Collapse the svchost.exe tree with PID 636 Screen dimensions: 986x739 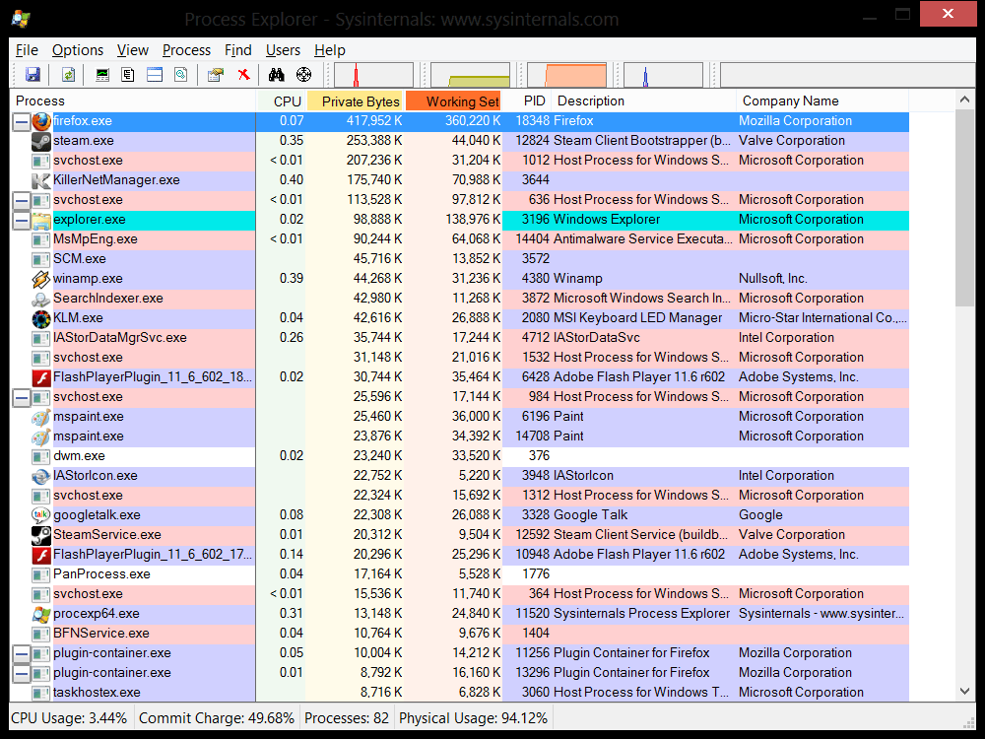[x=22, y=201]
